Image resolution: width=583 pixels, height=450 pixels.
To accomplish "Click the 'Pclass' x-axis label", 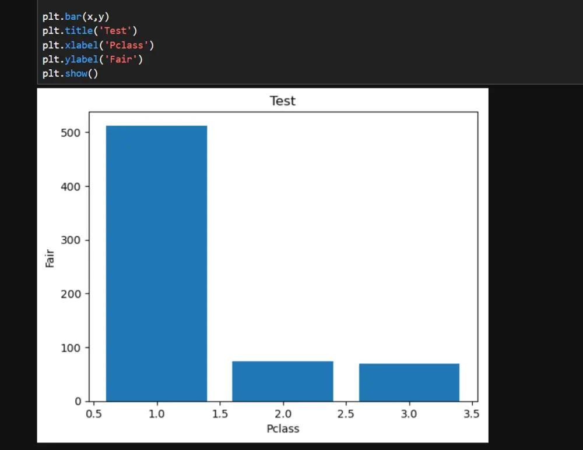I will pos(283,428).
